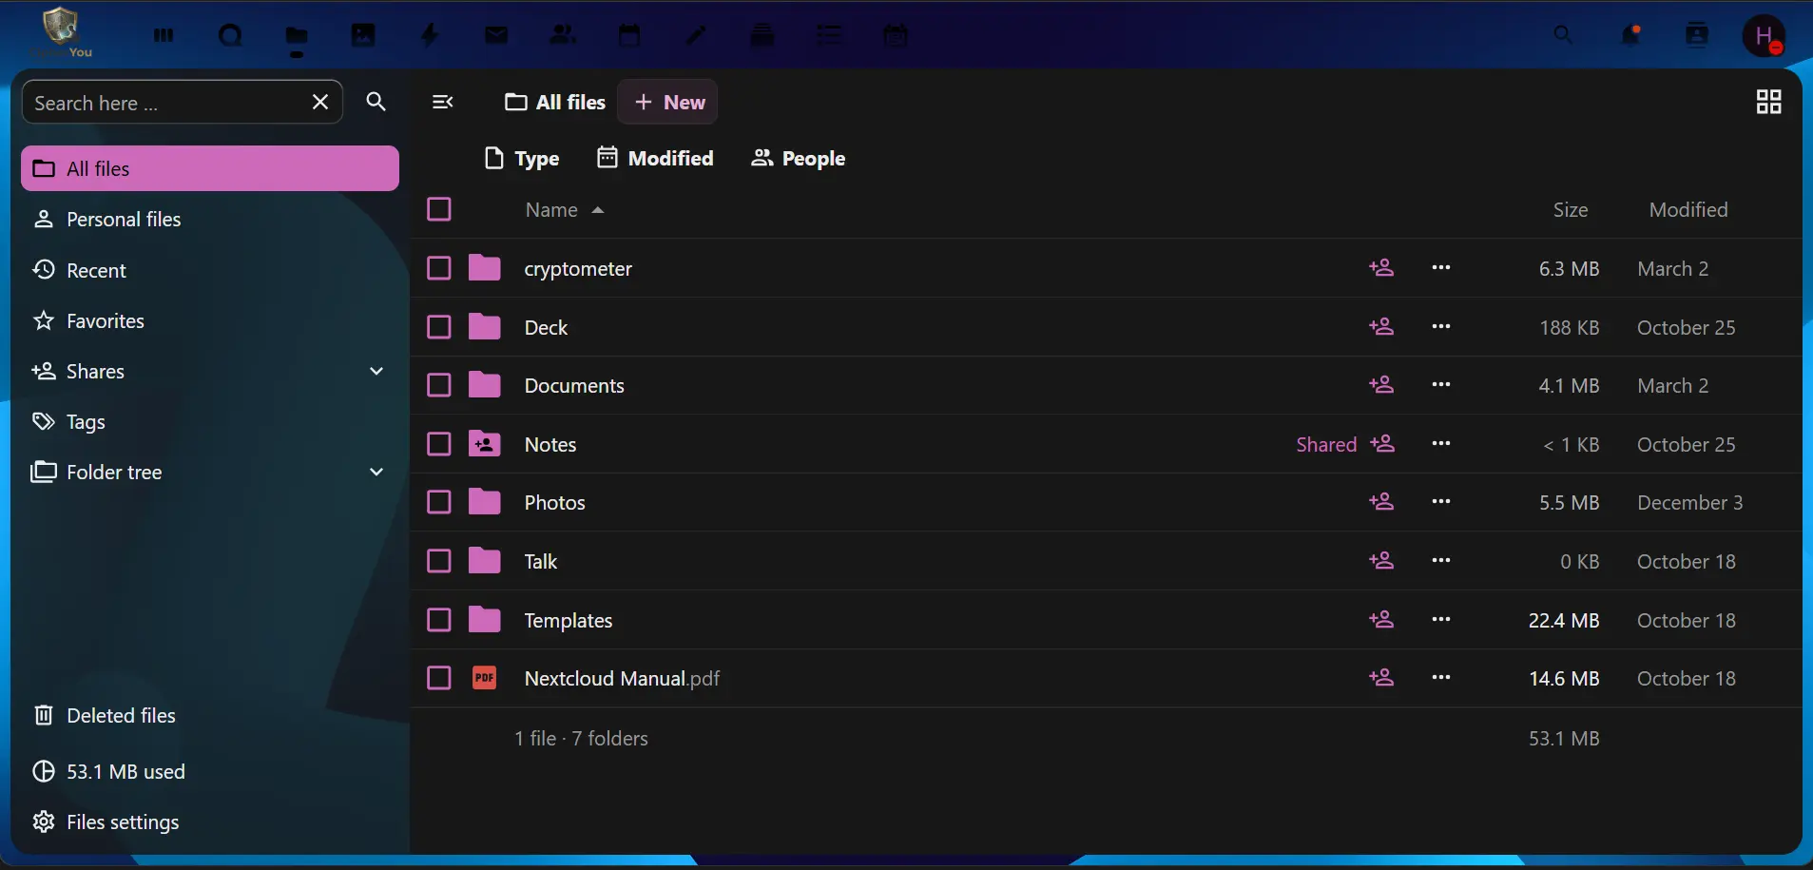Share the Deck folder
The width and height of the screenshot is (1813, 870).
point(1381,327)
